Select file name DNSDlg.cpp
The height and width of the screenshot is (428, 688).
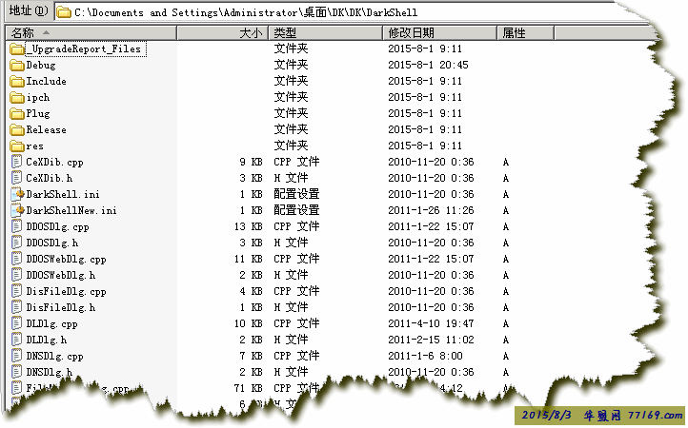pos(54,357)
